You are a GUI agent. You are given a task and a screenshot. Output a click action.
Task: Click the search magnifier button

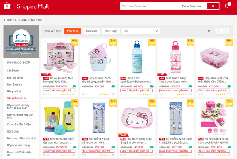[213, 6]
